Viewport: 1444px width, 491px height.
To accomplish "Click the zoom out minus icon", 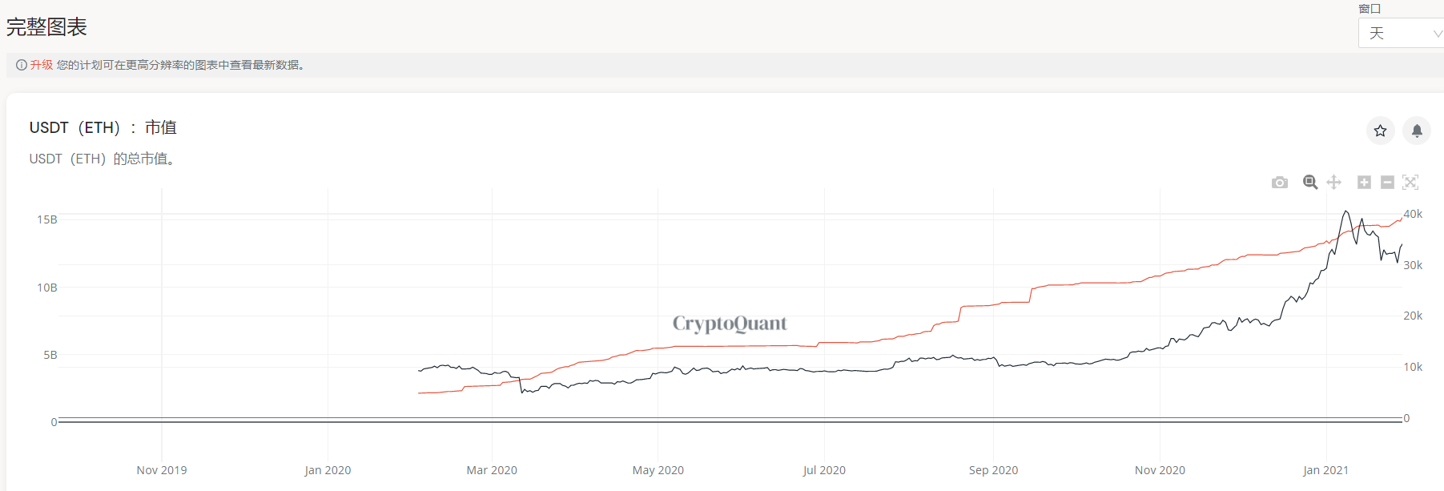I will click(1387, 183).
